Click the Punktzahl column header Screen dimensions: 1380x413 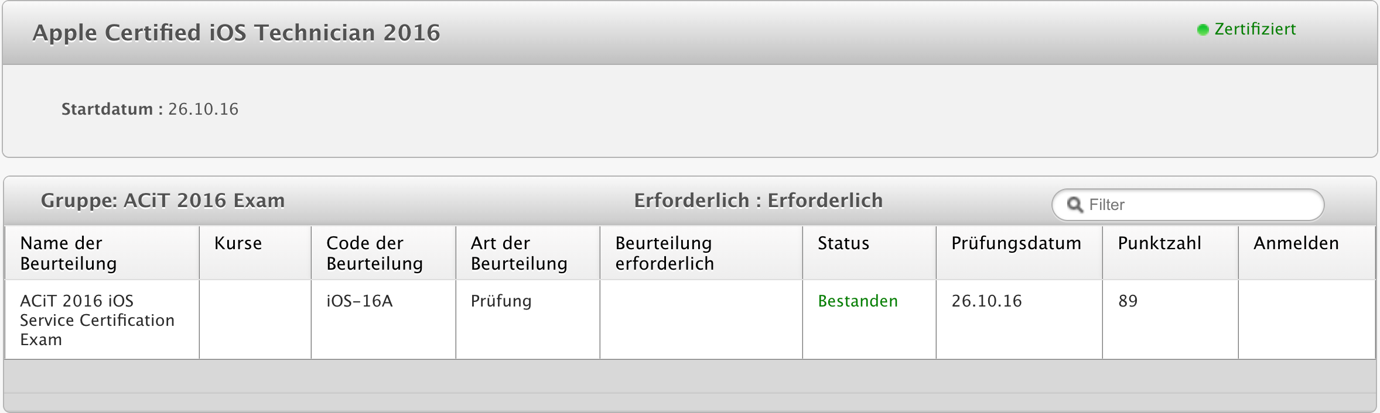point(1159,243)
